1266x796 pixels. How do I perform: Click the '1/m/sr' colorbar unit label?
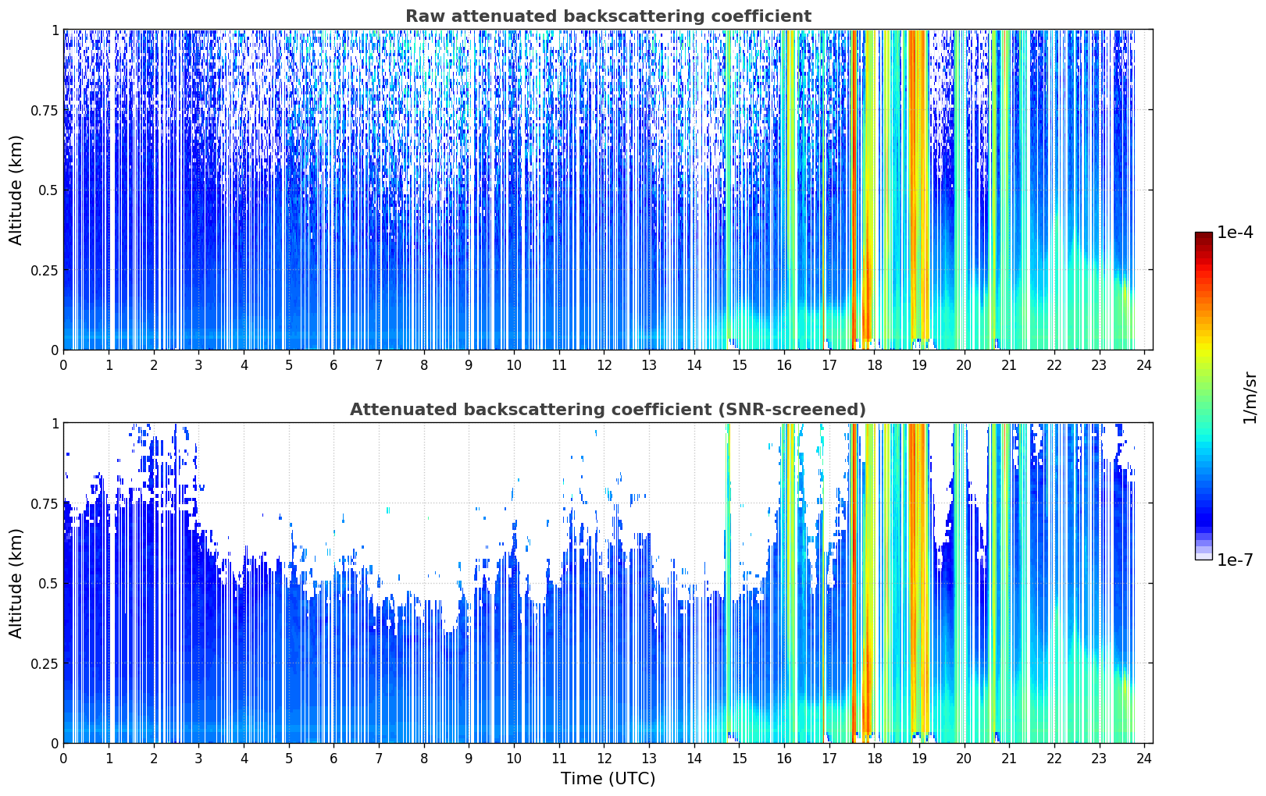point(1250,397)
